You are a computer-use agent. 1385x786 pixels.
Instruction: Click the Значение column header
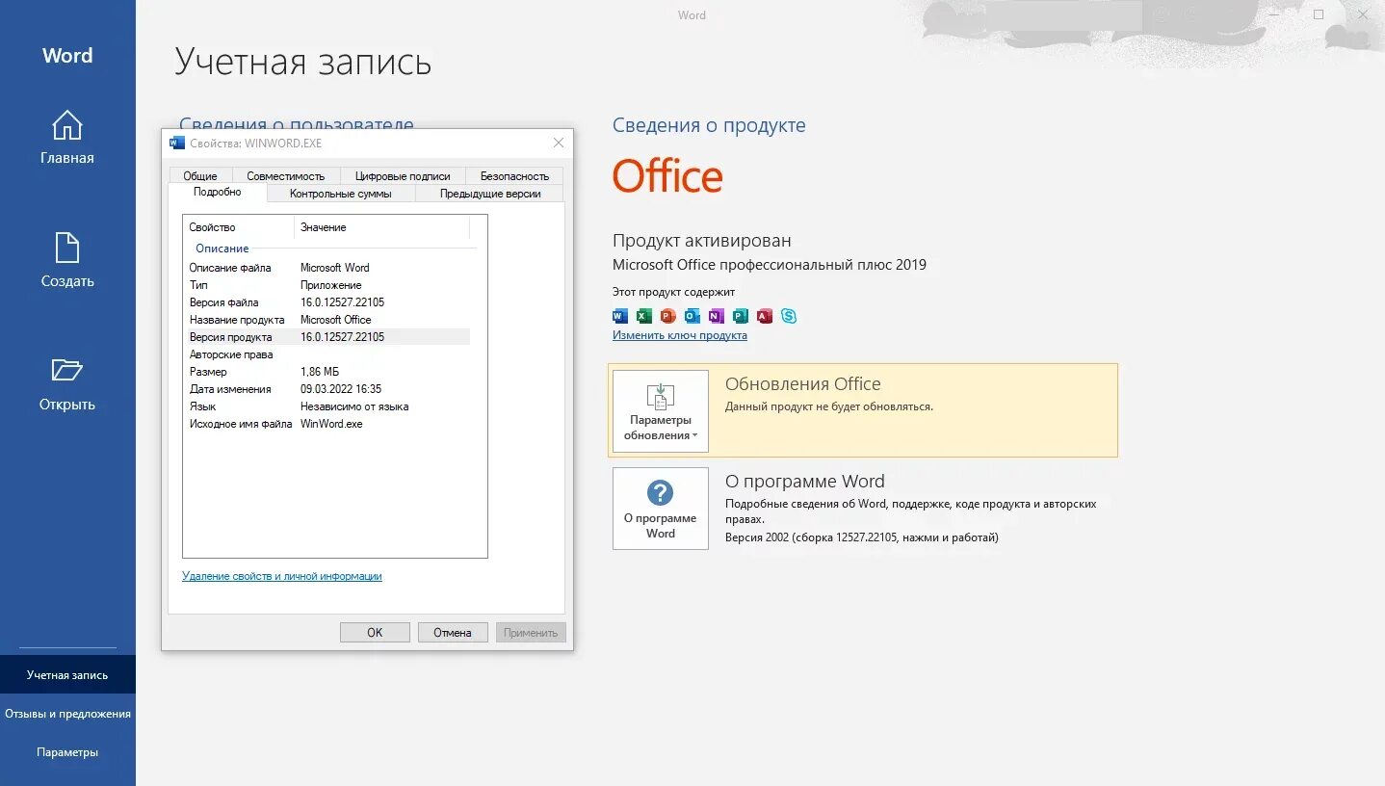point(381,227)
